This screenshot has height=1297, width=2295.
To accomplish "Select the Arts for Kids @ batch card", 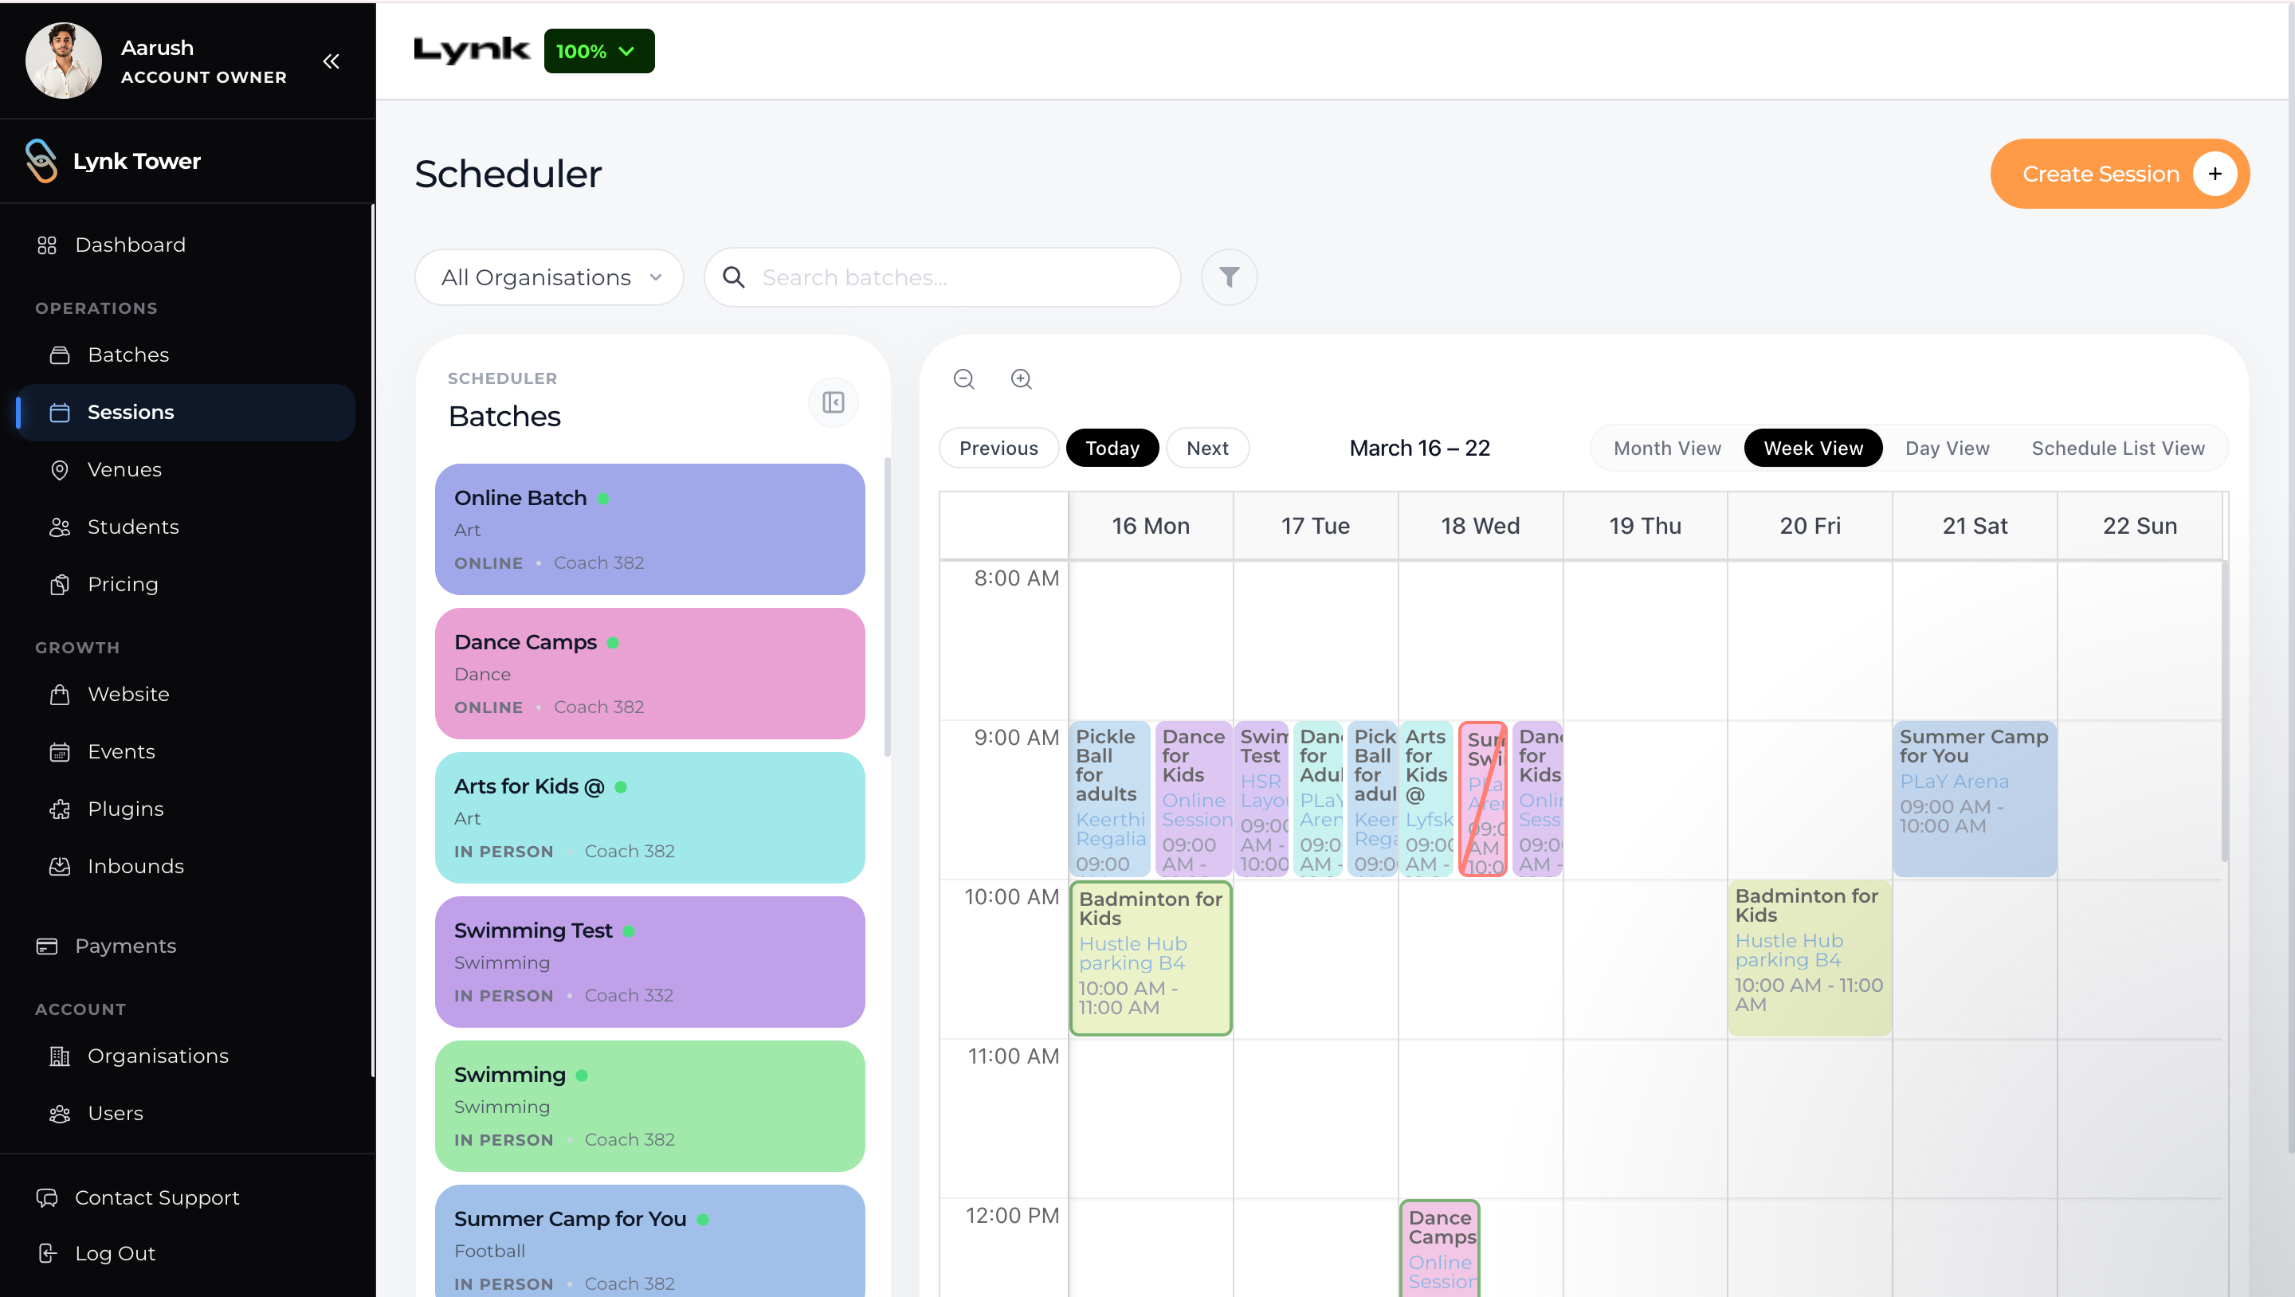I will pos(649,817).
